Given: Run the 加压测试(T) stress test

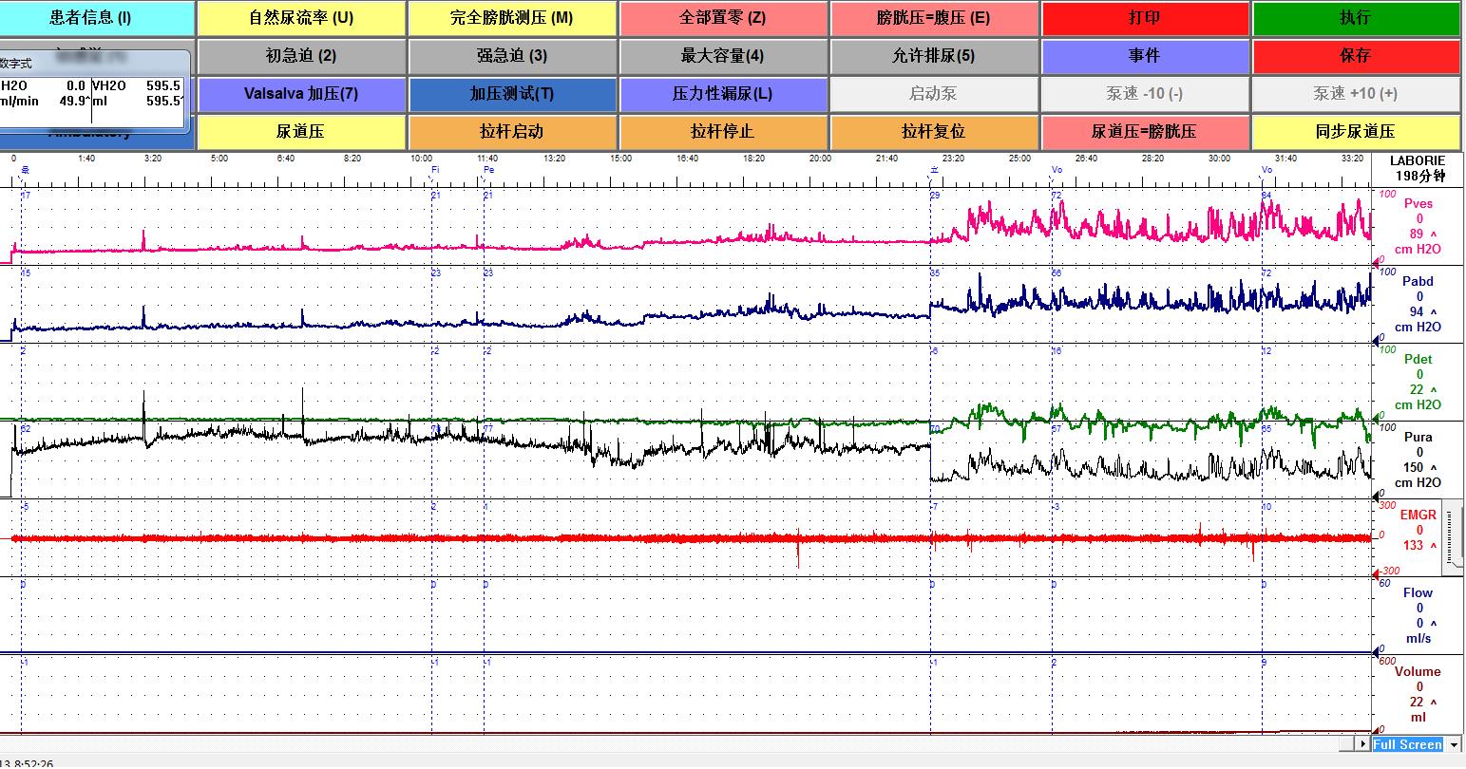Looking at the screenshot, I should [x=512, y=94].
